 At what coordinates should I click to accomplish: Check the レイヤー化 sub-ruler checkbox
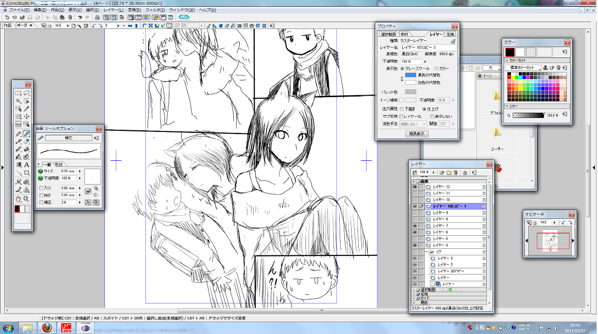(x=402, y=116)
